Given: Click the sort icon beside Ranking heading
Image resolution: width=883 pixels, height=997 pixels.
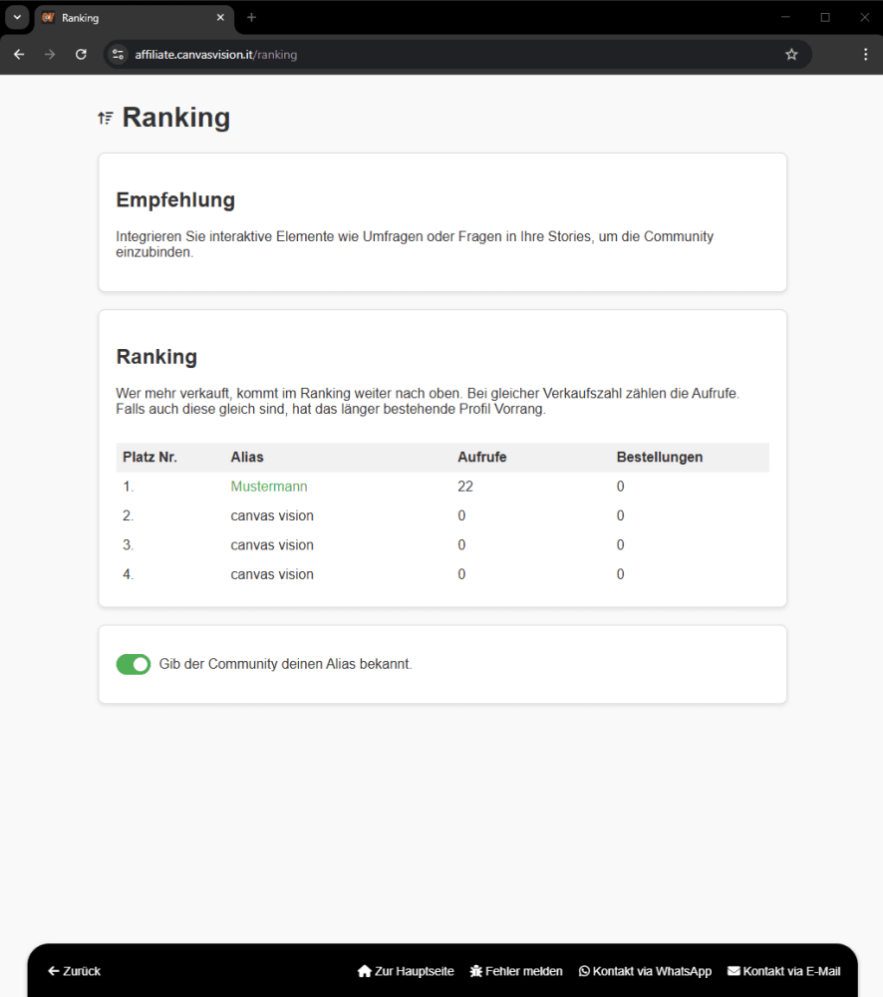Looking at the screenshot, I should pyautogui.click(x=106, y=118).
